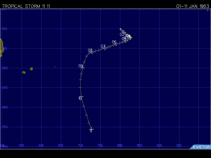Image resolution: width=211 pixels, height=158 pixels.
Task: Select the 06 day marker on track
Action: [x=114, y=42]
